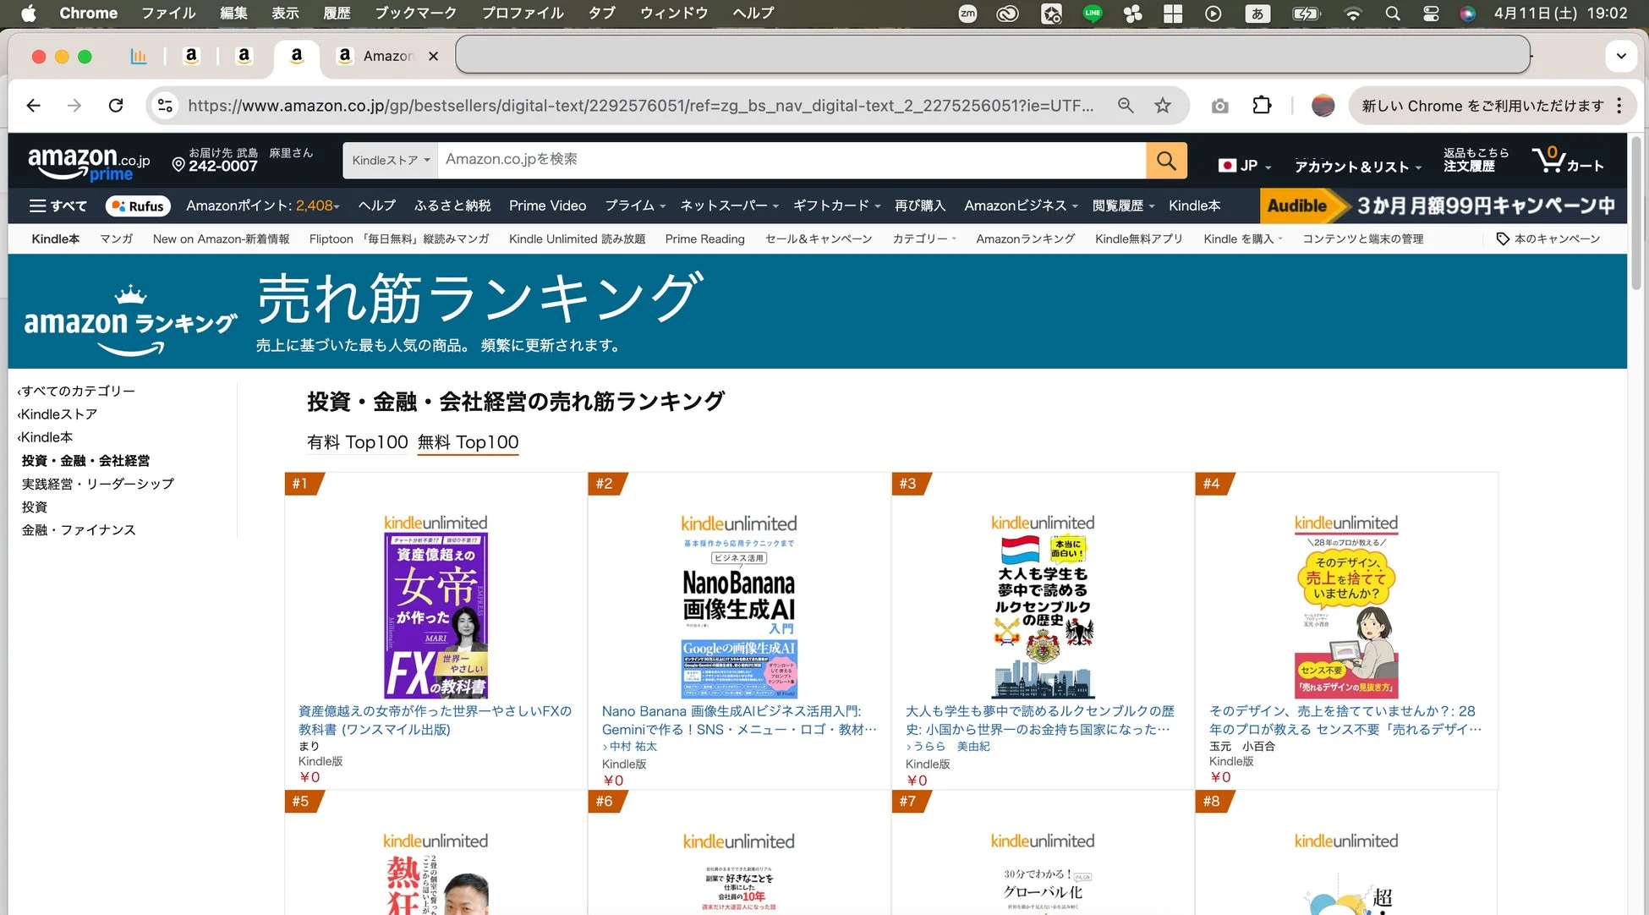
Task: Open the macOS Spotlight search icon
Action: pos(1392,13)
